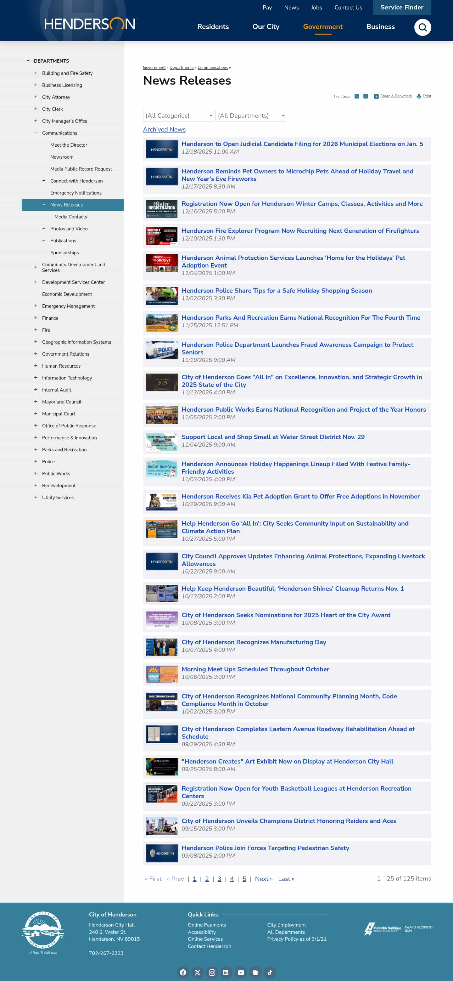Expand Building and Fire Safety item
The width and height of the screenshot is (453, 981).
pos(36,73)
